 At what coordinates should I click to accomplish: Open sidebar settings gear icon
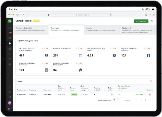coord(9,92)
